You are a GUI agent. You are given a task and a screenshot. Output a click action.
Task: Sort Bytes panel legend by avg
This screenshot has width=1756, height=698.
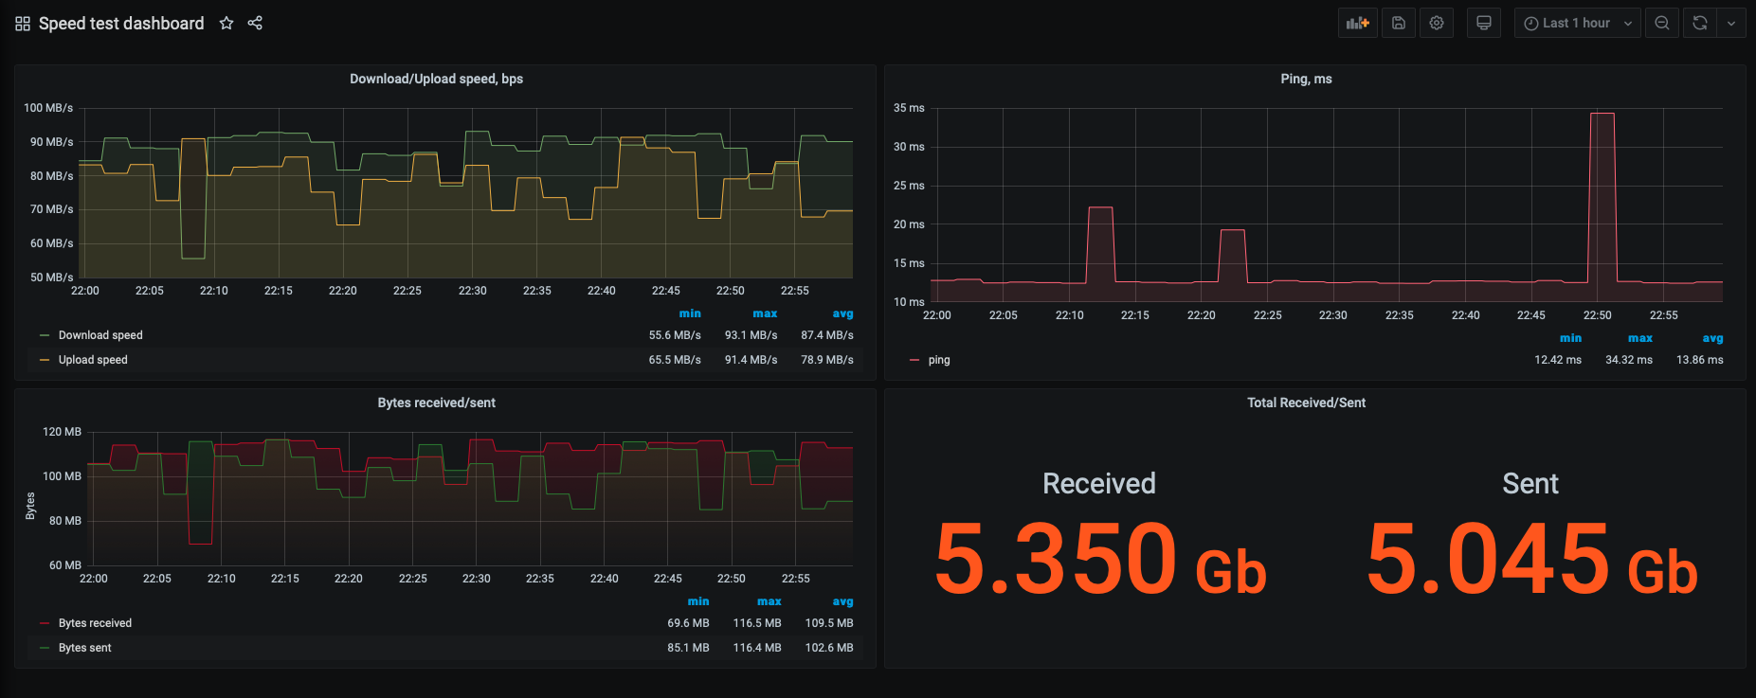tap(842, 601)
